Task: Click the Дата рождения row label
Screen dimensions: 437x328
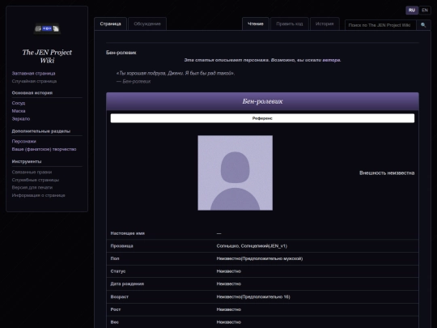Action: coord(127,284)
